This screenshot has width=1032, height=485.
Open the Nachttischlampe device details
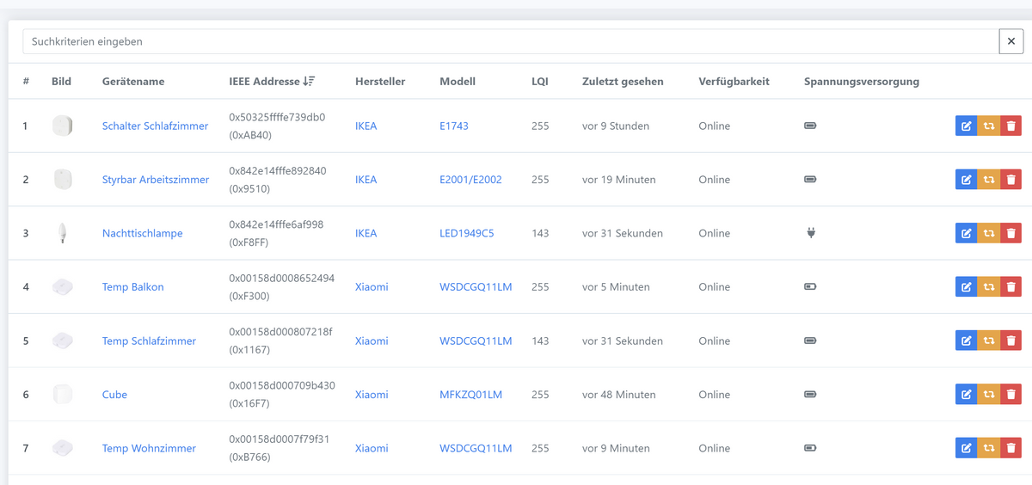(x=143, y=233)
